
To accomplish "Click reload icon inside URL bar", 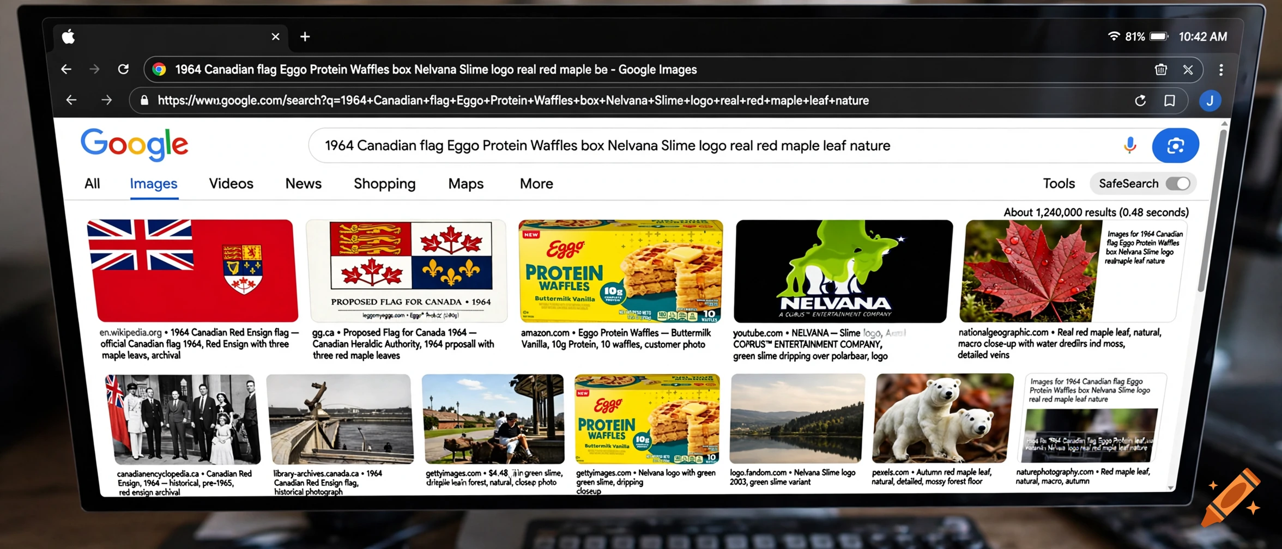I will pos(1140,101).
